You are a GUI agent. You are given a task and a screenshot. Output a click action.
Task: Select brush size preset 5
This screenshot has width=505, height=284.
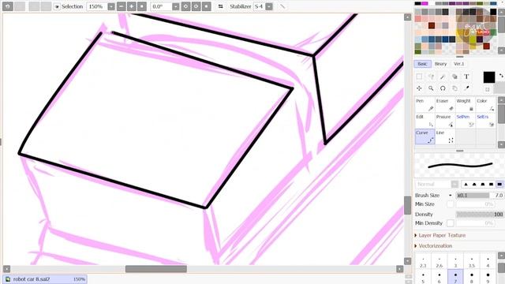423,277
